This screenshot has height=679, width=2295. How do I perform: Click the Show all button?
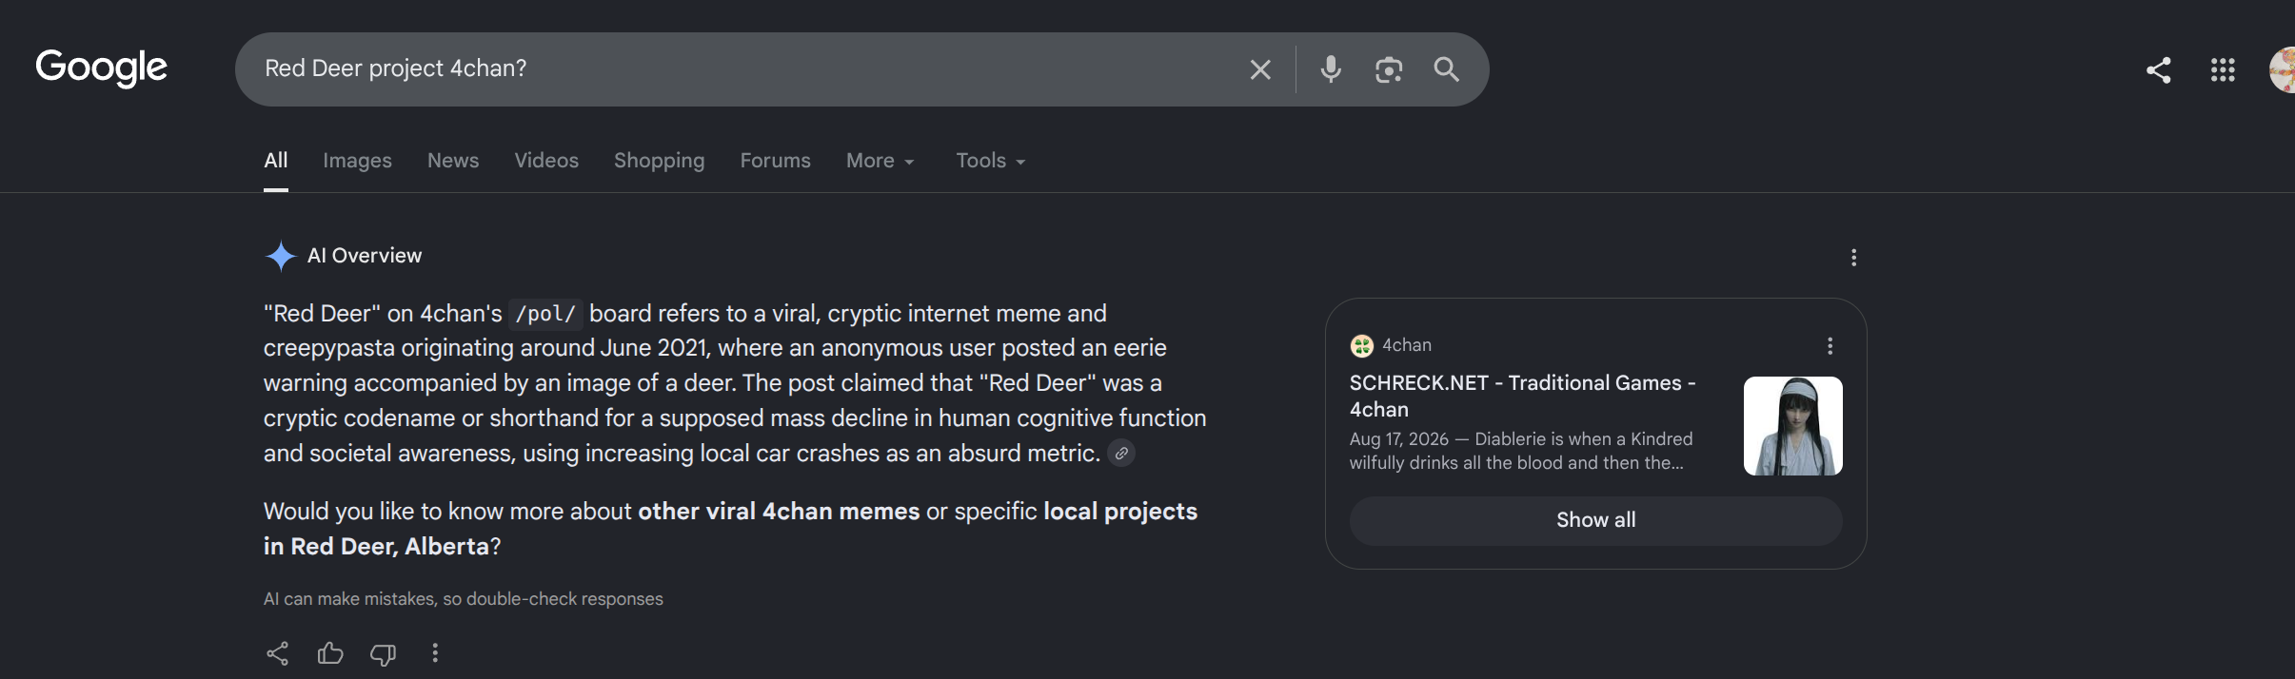point(1595,520)
